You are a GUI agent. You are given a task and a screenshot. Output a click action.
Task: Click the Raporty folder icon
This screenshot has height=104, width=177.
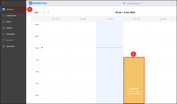coord(4,28)
